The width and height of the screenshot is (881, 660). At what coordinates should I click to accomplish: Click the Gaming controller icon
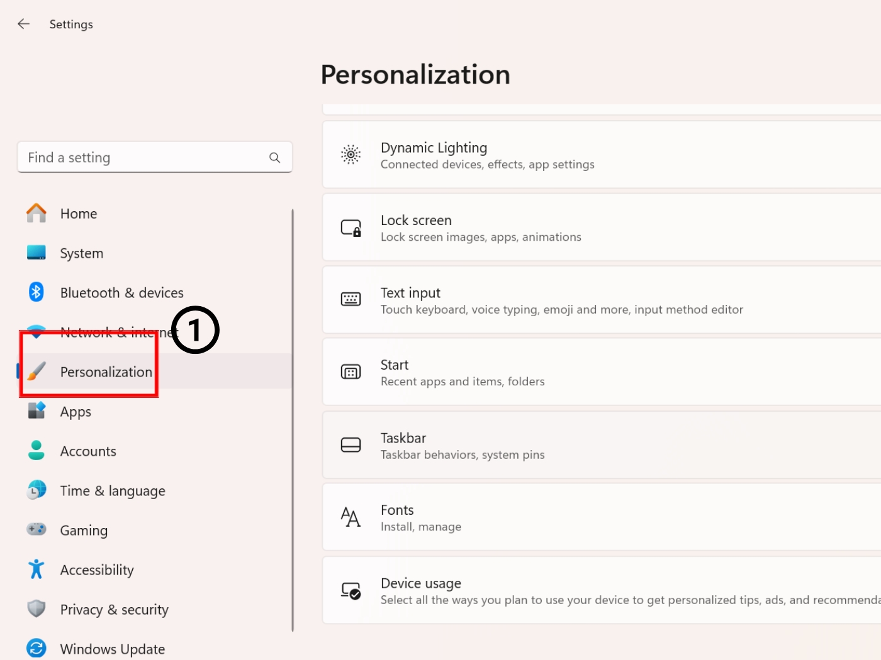click(x=36, y=529)
